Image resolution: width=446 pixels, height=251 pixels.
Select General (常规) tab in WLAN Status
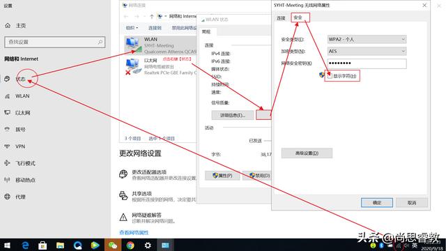click(206, 32)
